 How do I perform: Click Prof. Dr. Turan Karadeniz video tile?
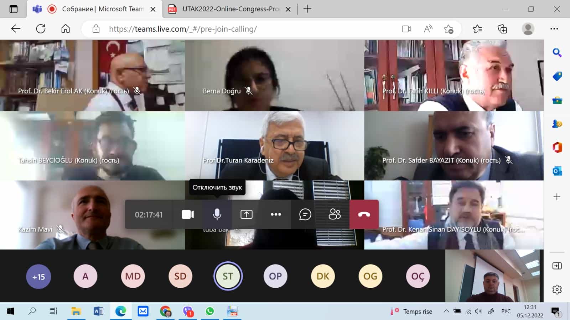tap(274, 146)
